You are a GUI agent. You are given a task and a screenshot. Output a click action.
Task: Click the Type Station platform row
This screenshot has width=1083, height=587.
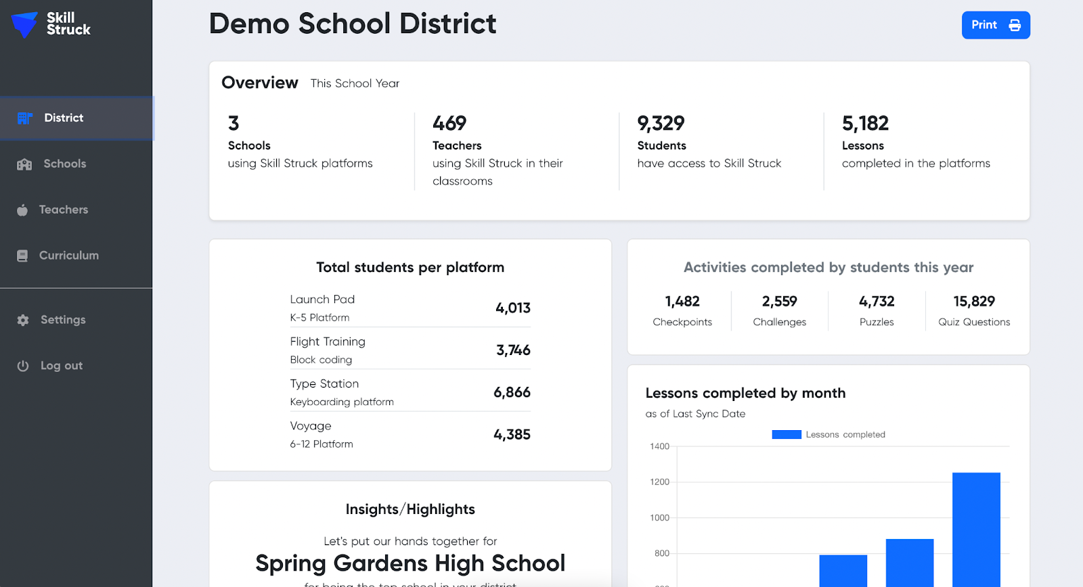(x=410, y=392)
